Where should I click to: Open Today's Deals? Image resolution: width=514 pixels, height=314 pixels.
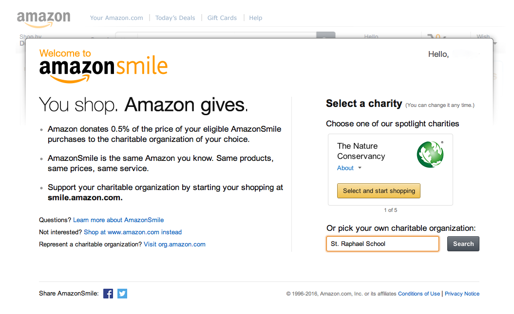pos(175,17)
